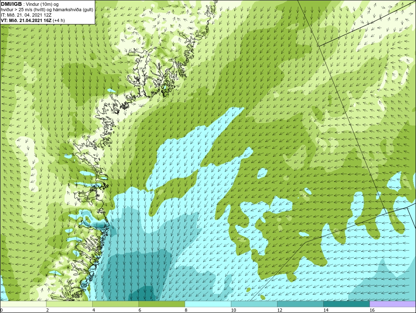Viewport: 416px width, 313px height.
Task: Click the 'hviður > 25 m/s' description line
Action: pyautogui.click(x=47, y=10)
